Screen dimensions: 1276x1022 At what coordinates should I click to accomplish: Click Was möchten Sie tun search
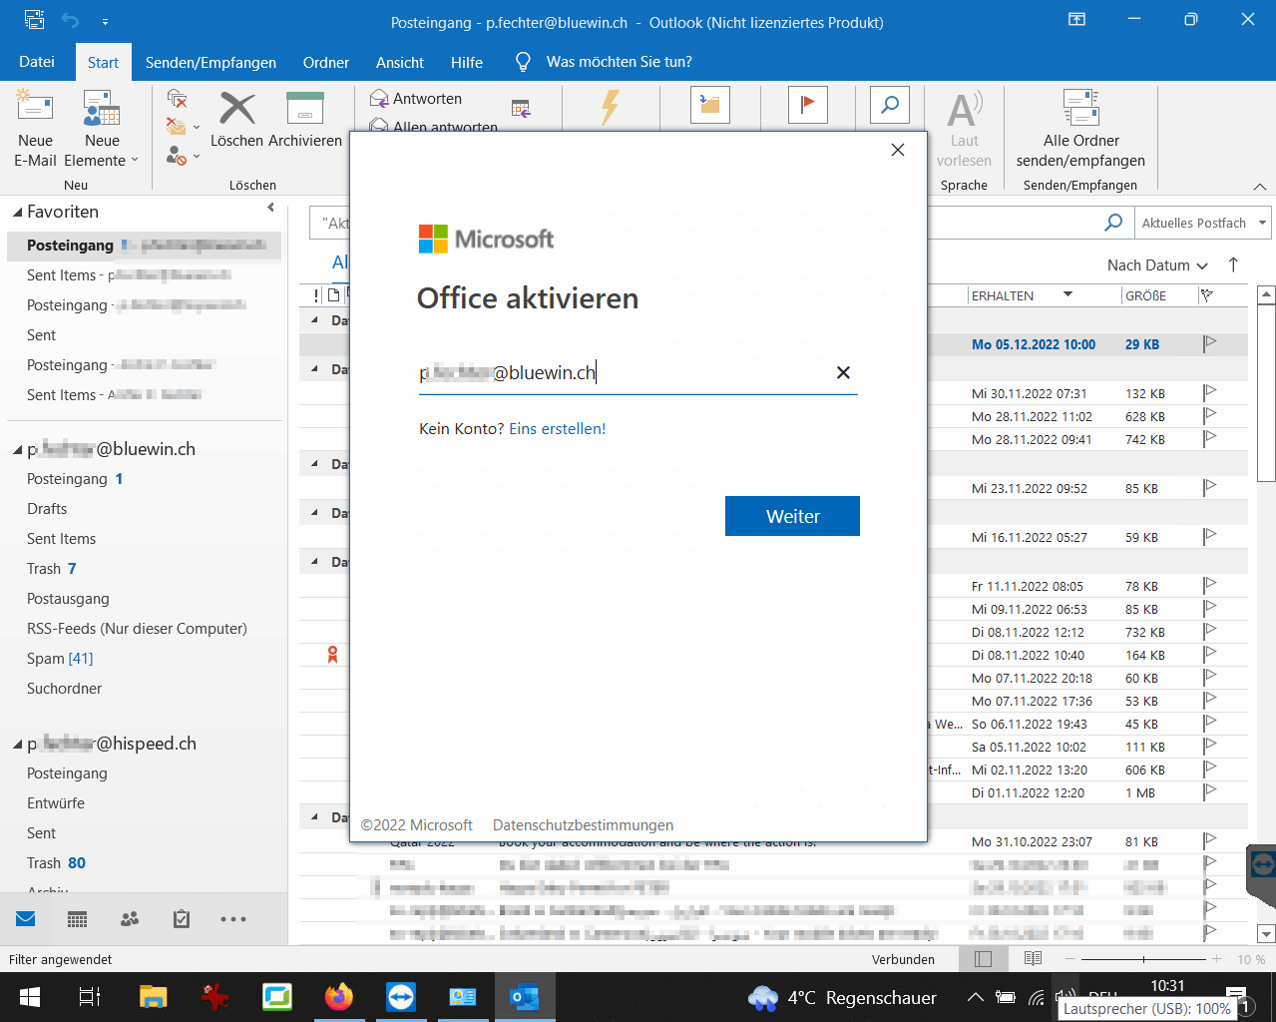tap(619, 62)
